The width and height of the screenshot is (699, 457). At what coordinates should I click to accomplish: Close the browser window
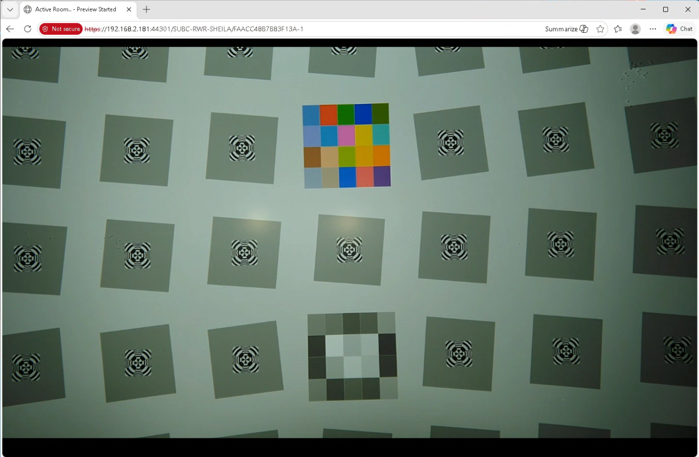click(688, 9)
